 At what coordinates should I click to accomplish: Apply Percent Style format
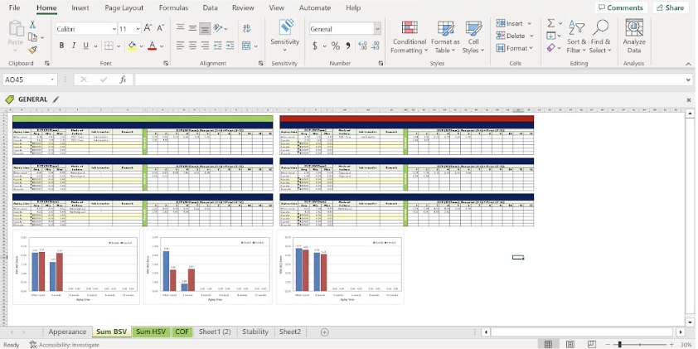335,46
